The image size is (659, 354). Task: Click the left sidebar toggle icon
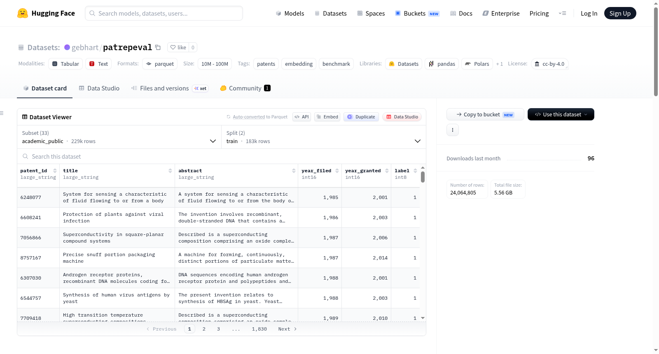coord(2,113)
